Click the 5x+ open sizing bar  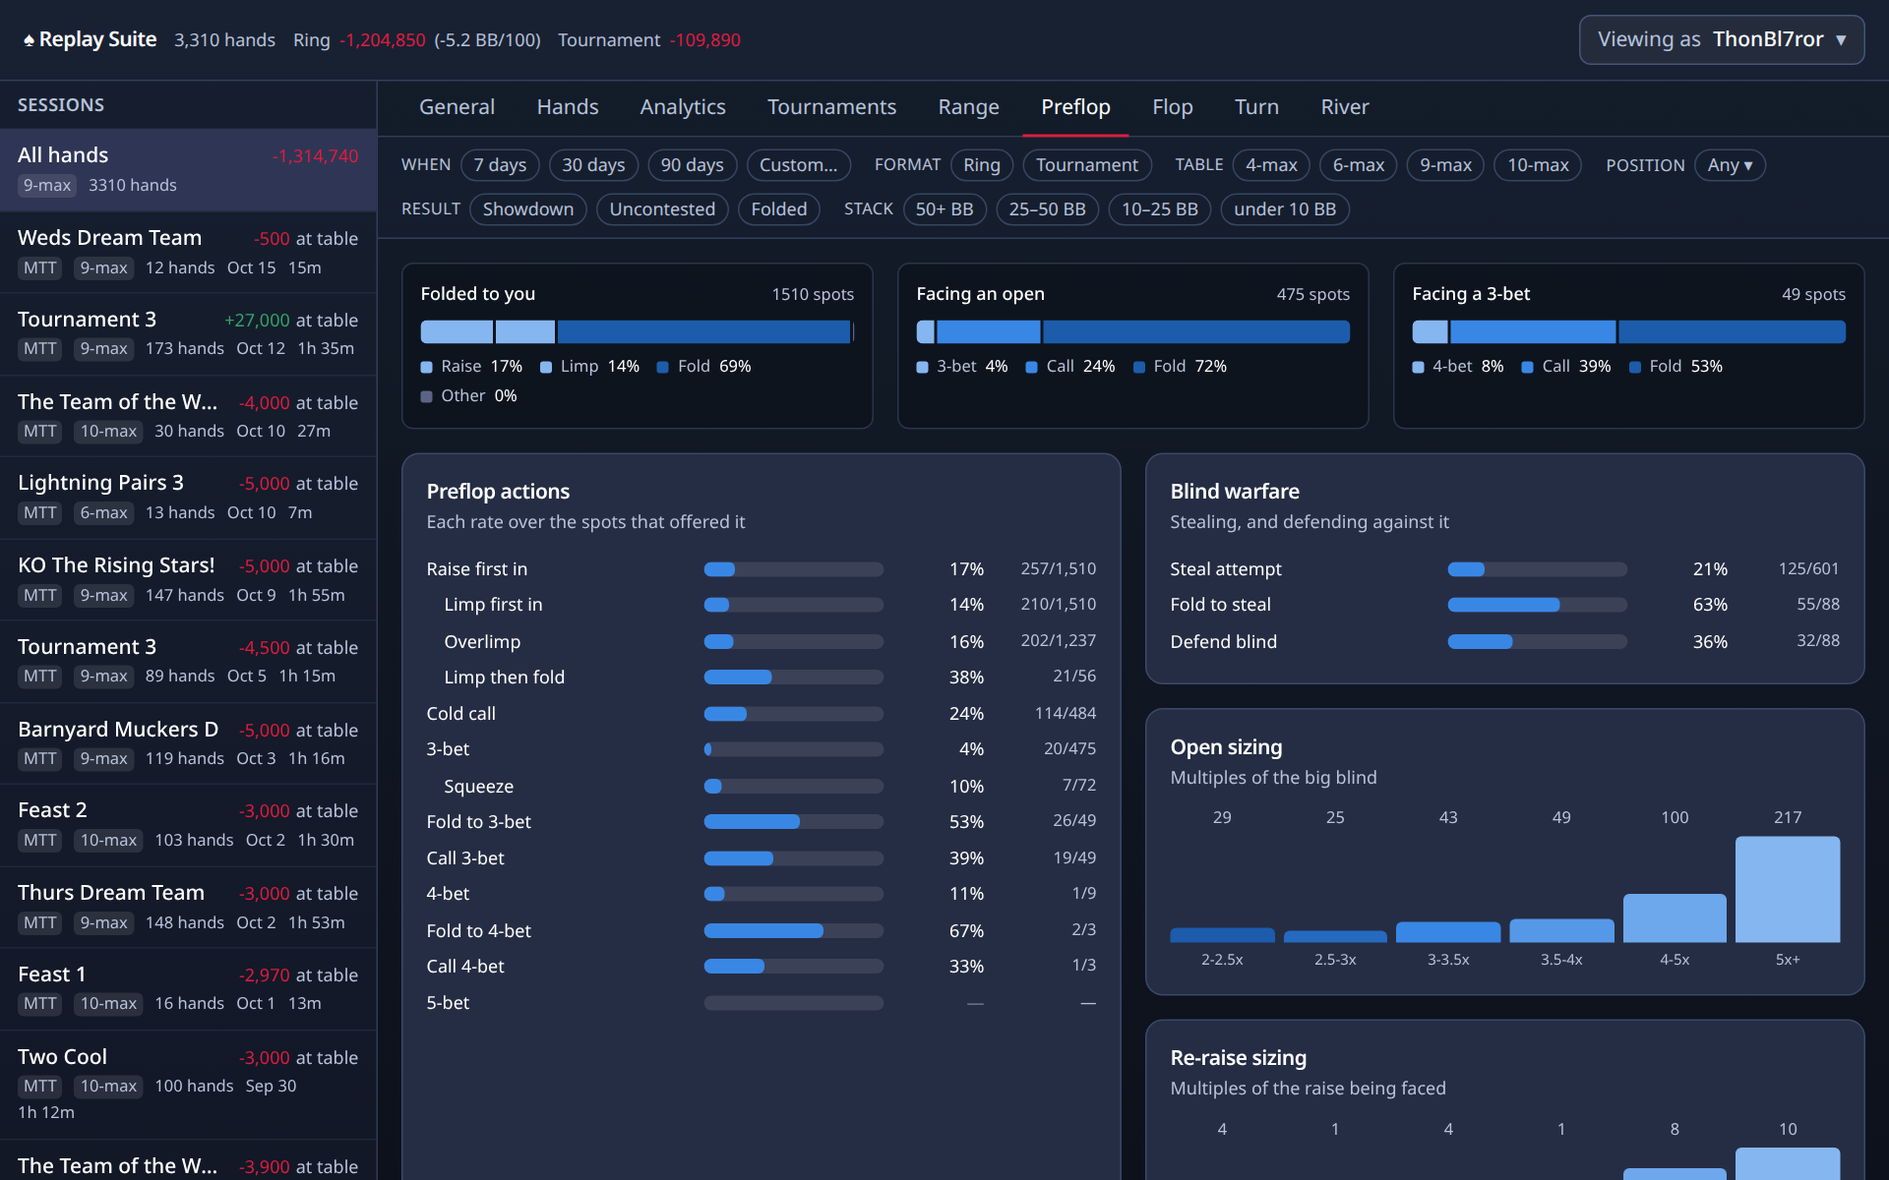1788,889
